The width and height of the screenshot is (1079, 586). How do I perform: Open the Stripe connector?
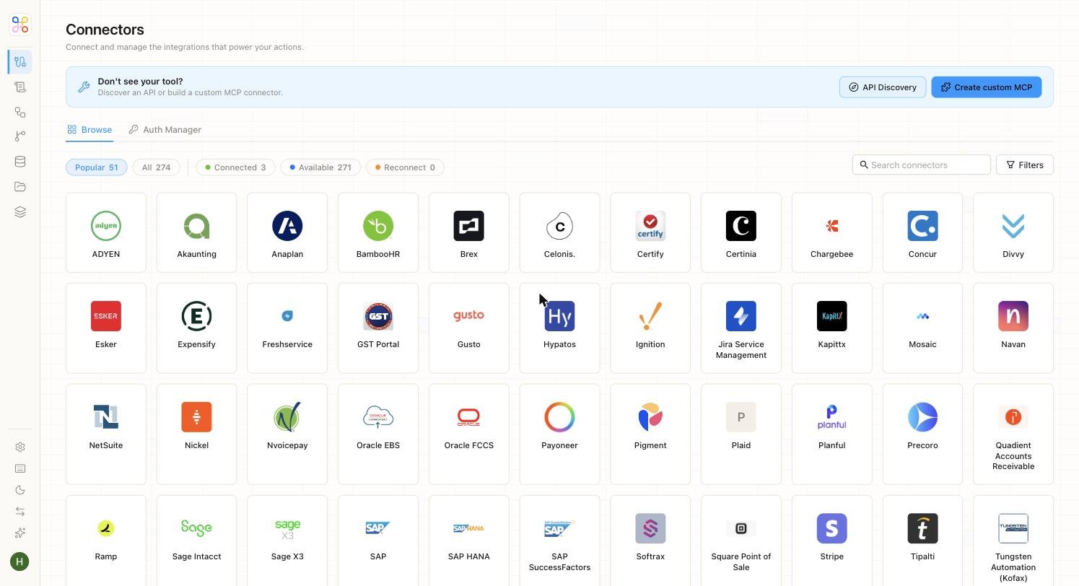click(x=831, y=541)
